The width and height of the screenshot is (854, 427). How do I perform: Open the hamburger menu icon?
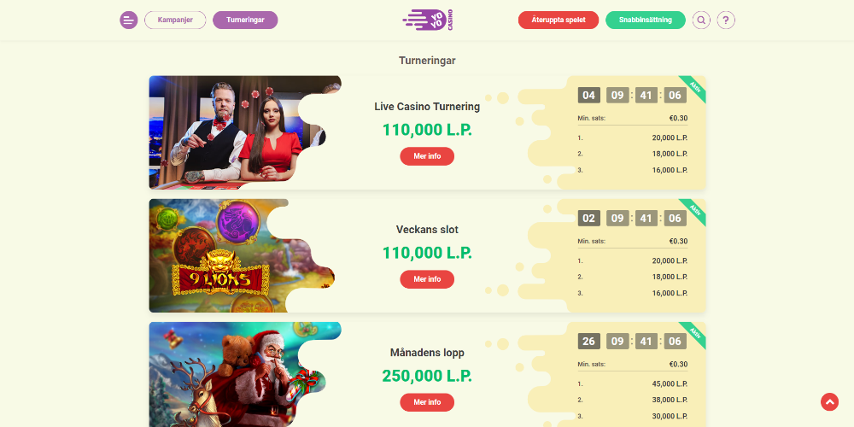point(129,20)
